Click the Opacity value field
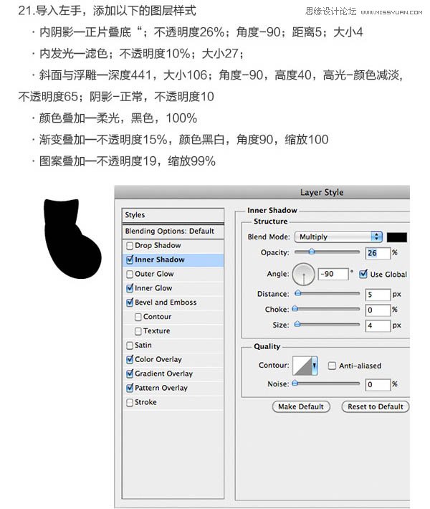Image resolution: width=430 pixels, height=509 pixels. pyautogui.click(x=378, y=253)
